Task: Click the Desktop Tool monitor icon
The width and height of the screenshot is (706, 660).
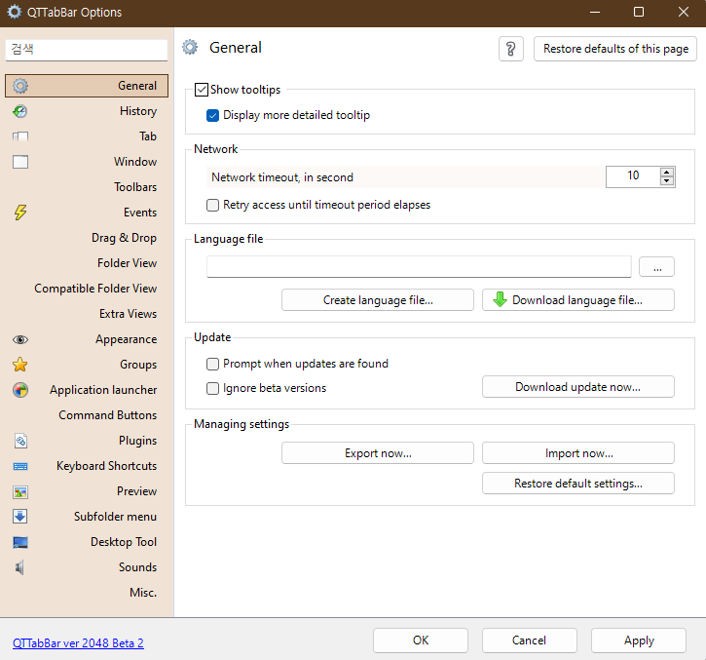Action: coord(20,542)
